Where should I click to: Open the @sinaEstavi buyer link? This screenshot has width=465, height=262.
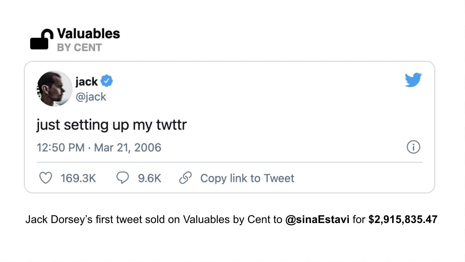pyautogui.click(x=318, y=219)
